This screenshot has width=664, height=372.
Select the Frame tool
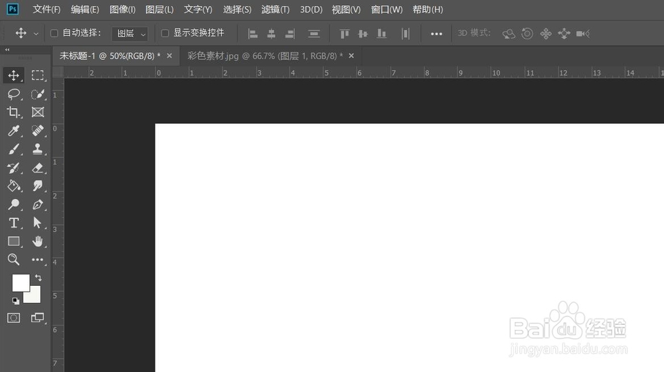click(38, 112)
